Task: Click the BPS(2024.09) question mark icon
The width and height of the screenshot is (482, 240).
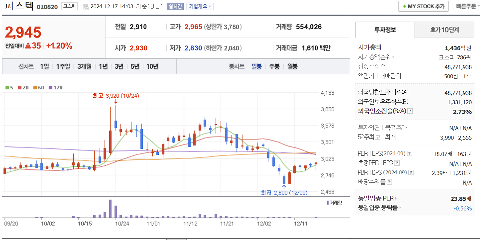Action: tap(410, 172)
